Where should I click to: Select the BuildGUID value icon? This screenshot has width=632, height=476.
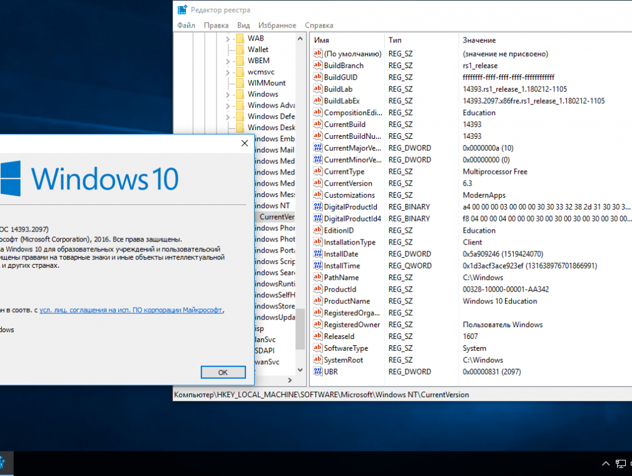coord(318,76)
